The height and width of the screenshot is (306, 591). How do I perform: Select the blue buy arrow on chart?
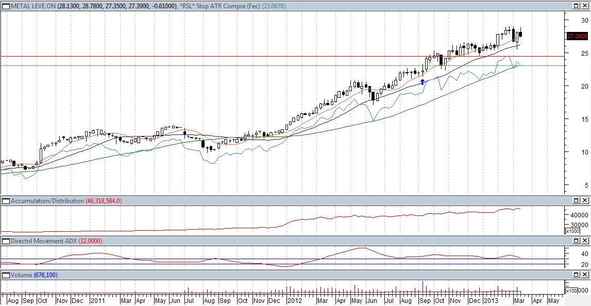pos(423,81)
